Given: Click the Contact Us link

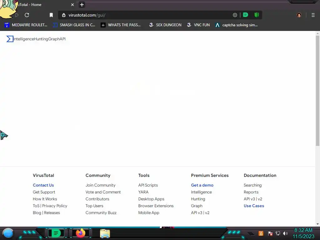Looking at the screenshot, I should 43,185.
